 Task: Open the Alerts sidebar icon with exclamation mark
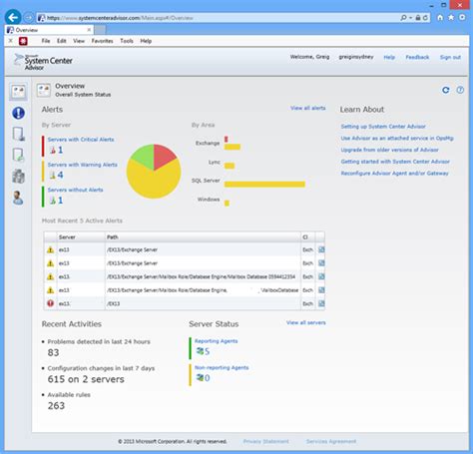click(x=18, y=113)
